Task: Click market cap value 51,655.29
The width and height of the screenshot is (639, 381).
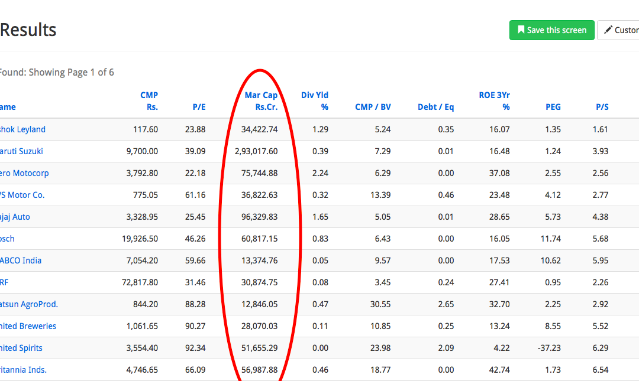Action: 260,348
